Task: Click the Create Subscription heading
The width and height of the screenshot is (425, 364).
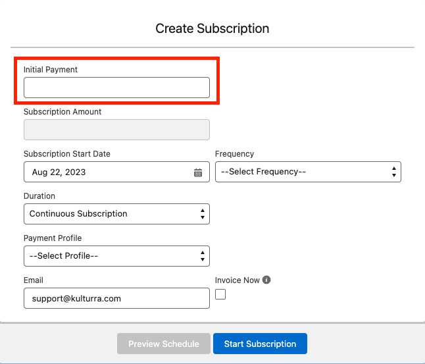Action: 212,28
